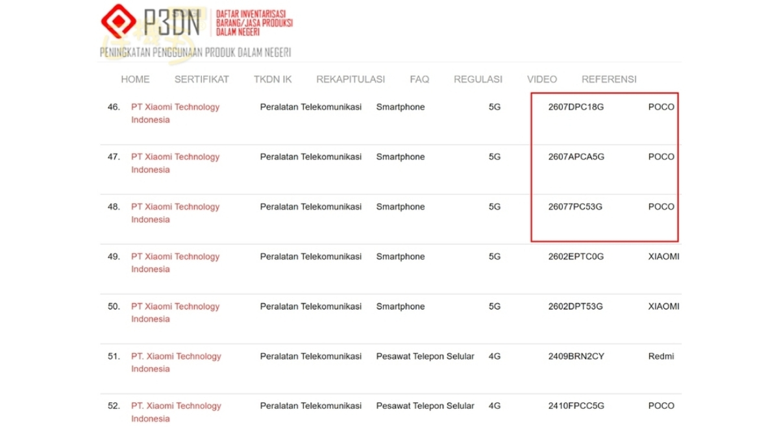Image resolution: width=779 pixels, height=438 pixels.
Task: Click PT Xiaomi Technology link in row 48
Action: point(175,213)
